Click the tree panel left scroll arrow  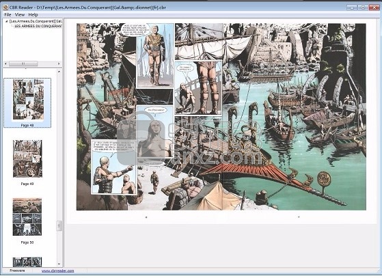[6, 64]
